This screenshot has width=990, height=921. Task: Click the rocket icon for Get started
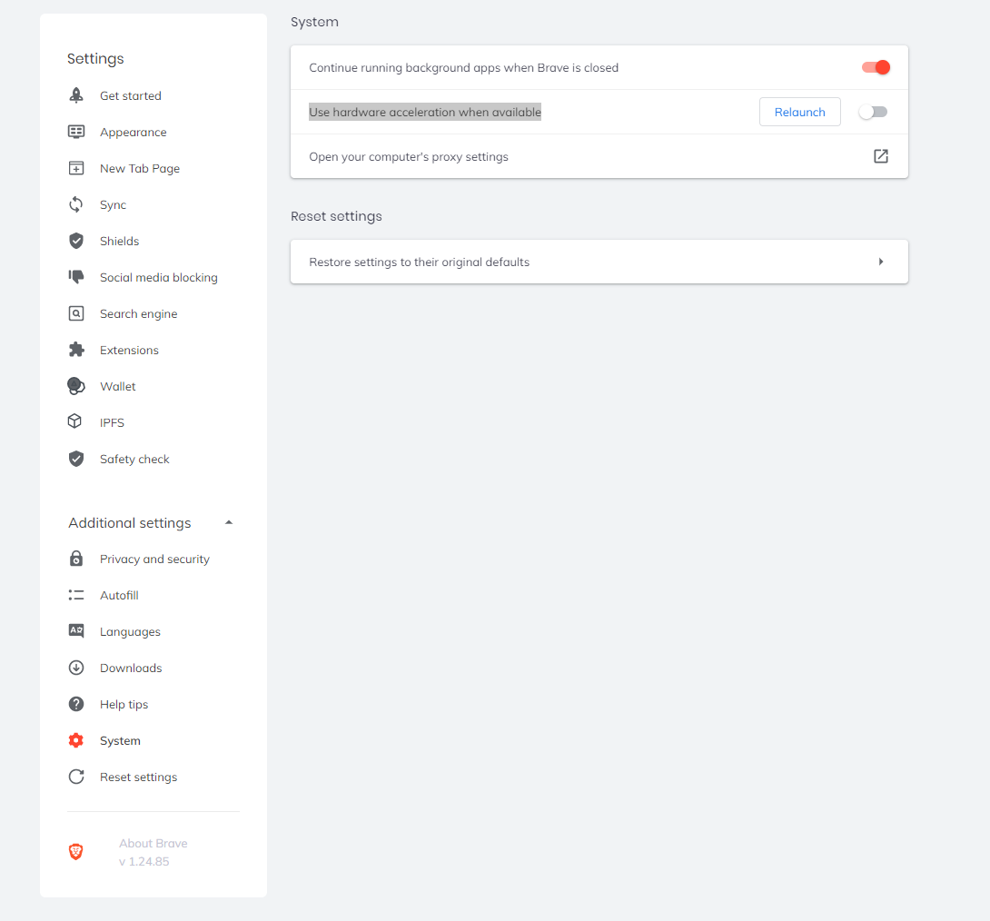pyautogui.click(x=75, y=95)
